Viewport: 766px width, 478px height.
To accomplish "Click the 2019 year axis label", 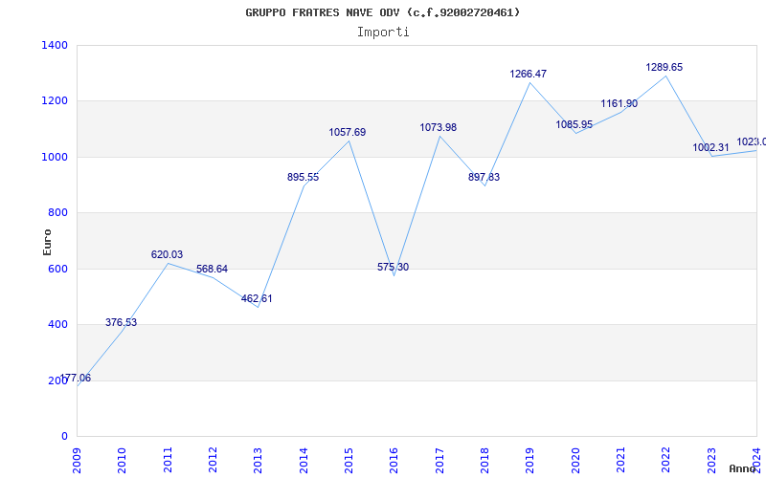I will (530, 460).
